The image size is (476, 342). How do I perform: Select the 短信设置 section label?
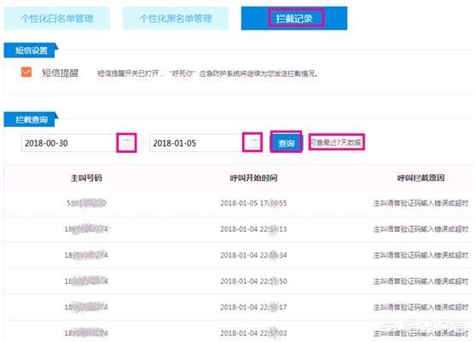(32, 50)
